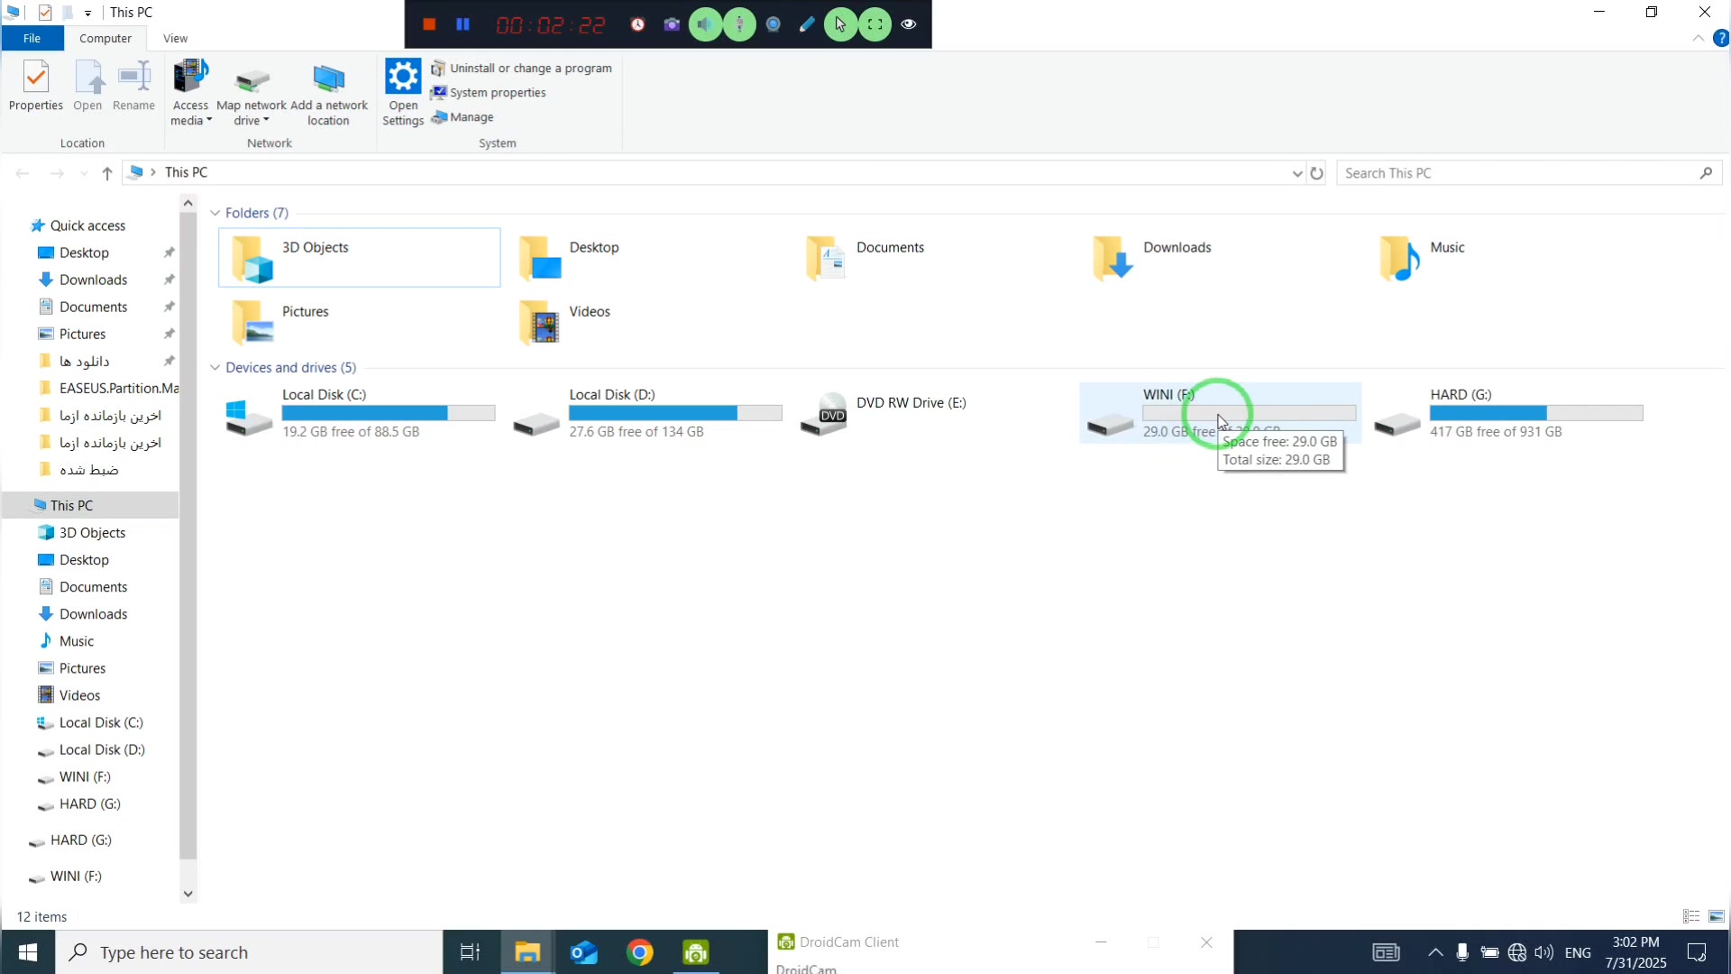
Task: Open Settings via the gear icon
Action: [x=402, y=78]
